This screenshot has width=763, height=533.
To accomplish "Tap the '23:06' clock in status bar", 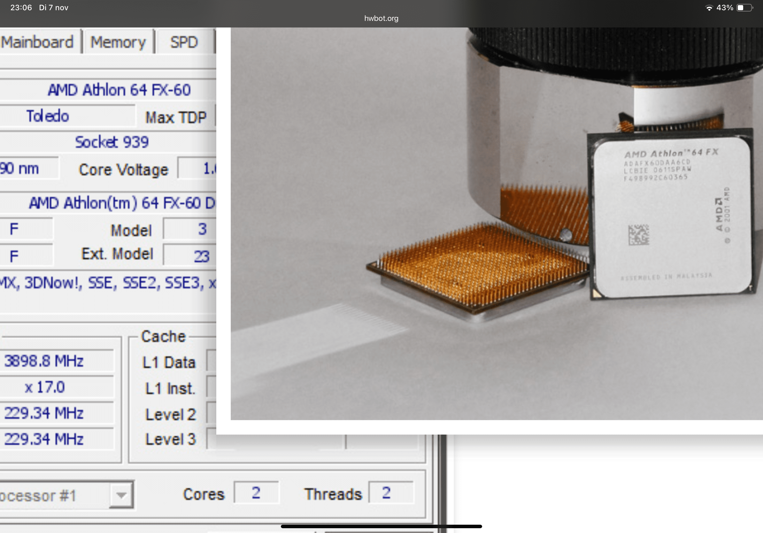I will click(x=21, y=8).
